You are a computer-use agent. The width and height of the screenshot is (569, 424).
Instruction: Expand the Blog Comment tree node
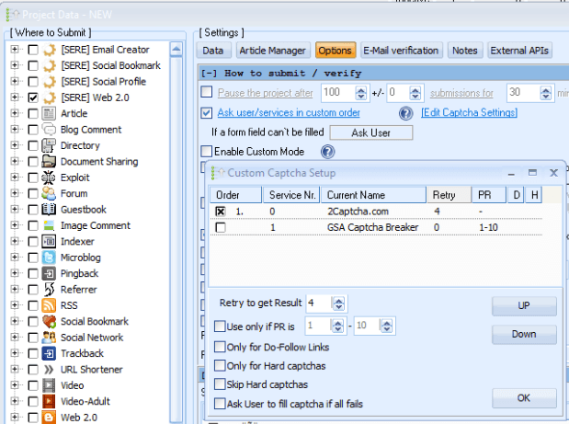click(15, 129)
